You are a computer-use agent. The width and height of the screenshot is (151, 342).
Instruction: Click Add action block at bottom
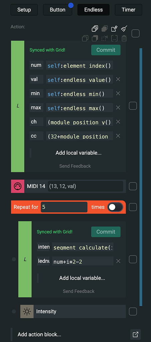(x=39, y=334)
